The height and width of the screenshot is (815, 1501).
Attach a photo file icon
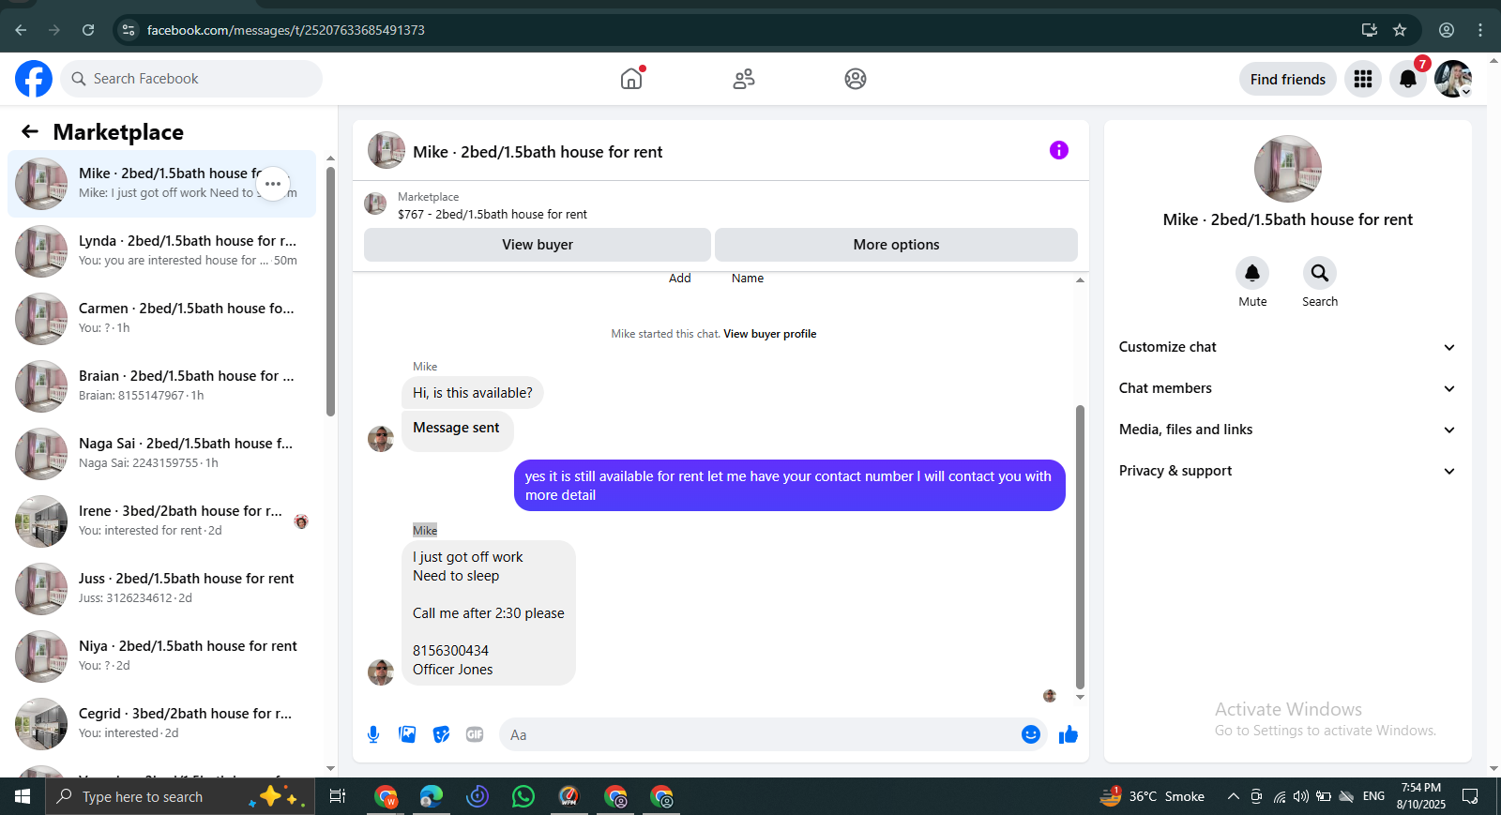click(x=407, y=734)
